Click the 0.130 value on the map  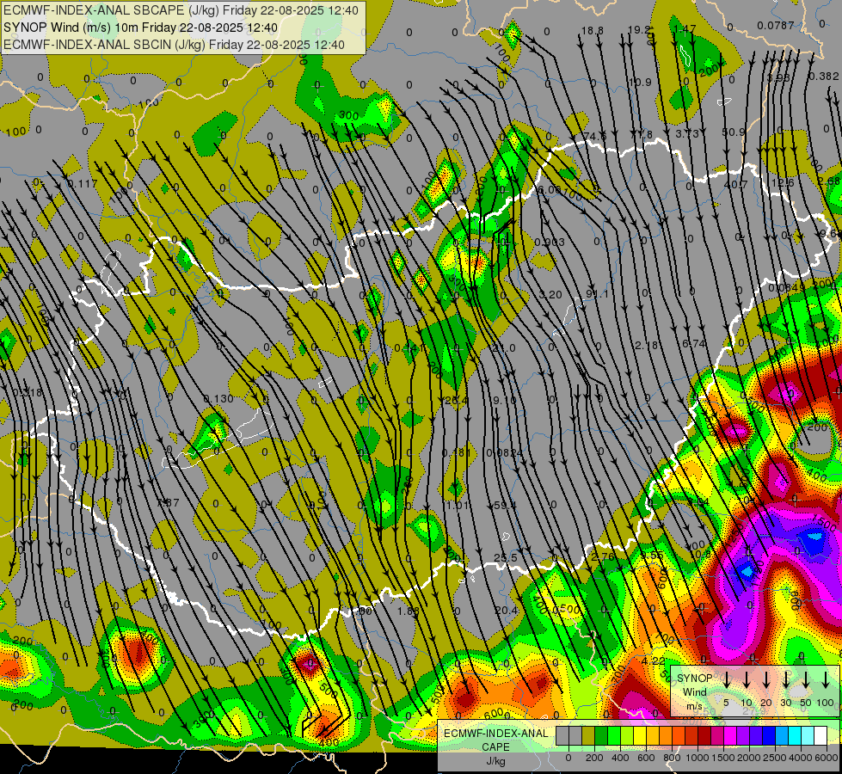(218, 399)
